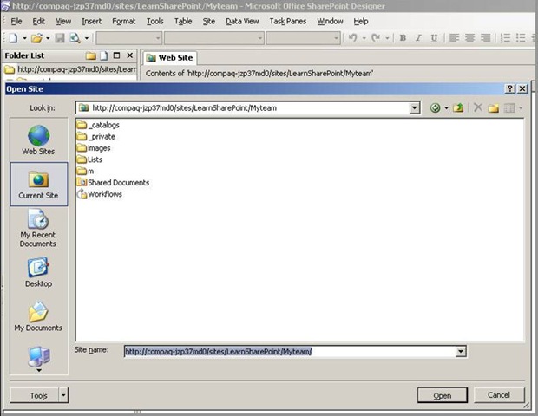Open the Format menu

tap(123, 22)
